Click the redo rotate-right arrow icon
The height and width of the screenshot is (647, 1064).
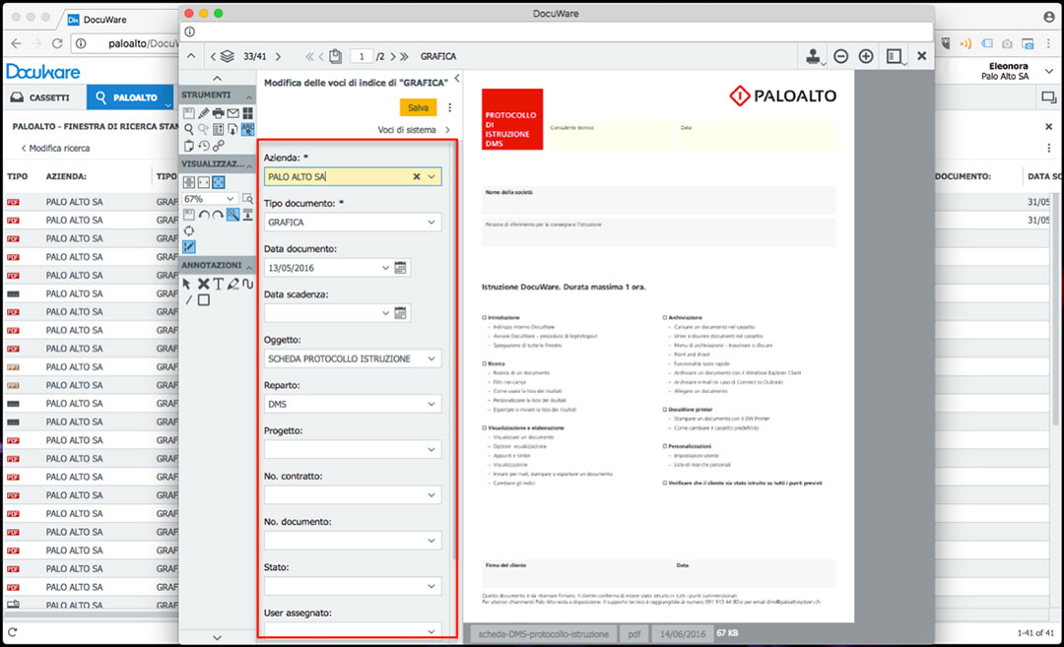(218, 215)
